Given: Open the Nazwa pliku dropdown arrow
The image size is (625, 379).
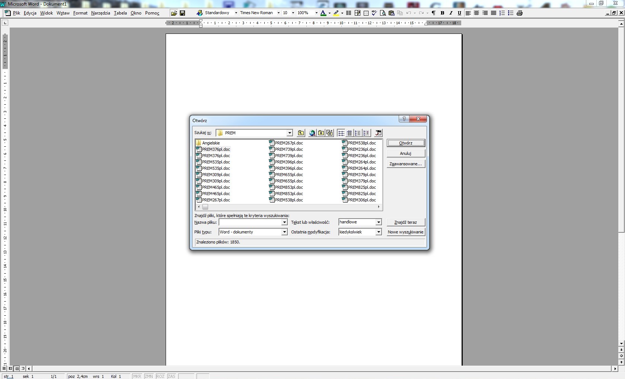Looking at the screenshot, I should (x=284, y=222).
